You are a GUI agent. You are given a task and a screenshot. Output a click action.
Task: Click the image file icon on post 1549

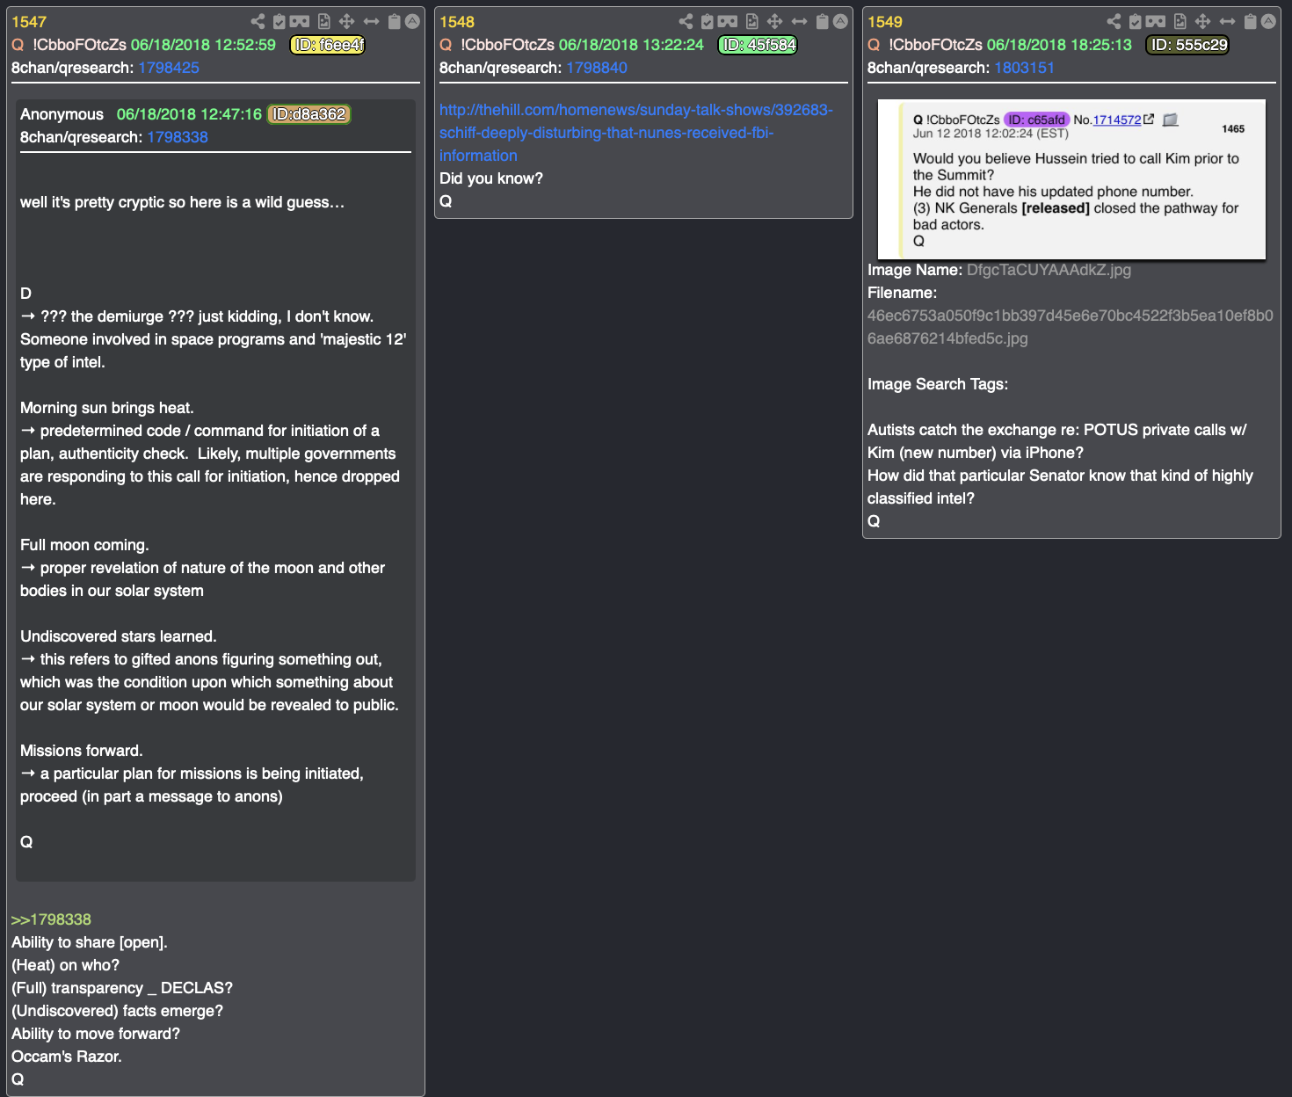(x=1180, y=21)
